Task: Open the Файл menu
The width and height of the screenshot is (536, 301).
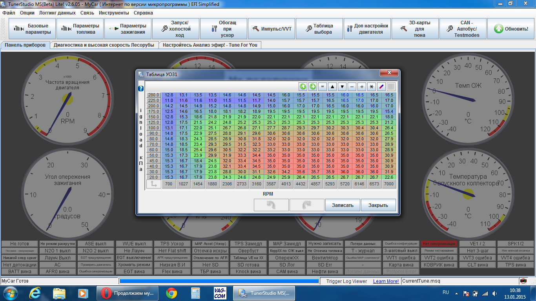Action: tap(9, 13)
